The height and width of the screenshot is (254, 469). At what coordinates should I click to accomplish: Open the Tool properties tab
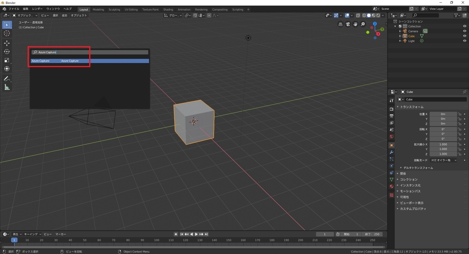click(x=391, y=100)
